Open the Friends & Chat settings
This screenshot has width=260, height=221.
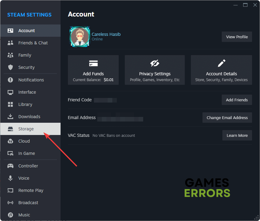(x=31, y=43)
